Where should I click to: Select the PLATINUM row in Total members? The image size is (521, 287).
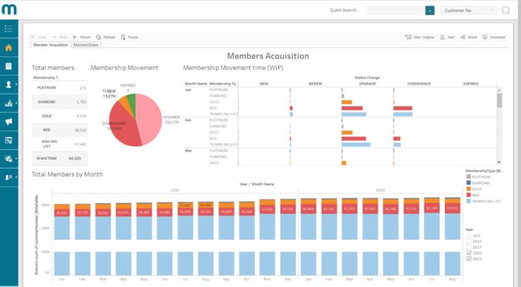[60, 88]
